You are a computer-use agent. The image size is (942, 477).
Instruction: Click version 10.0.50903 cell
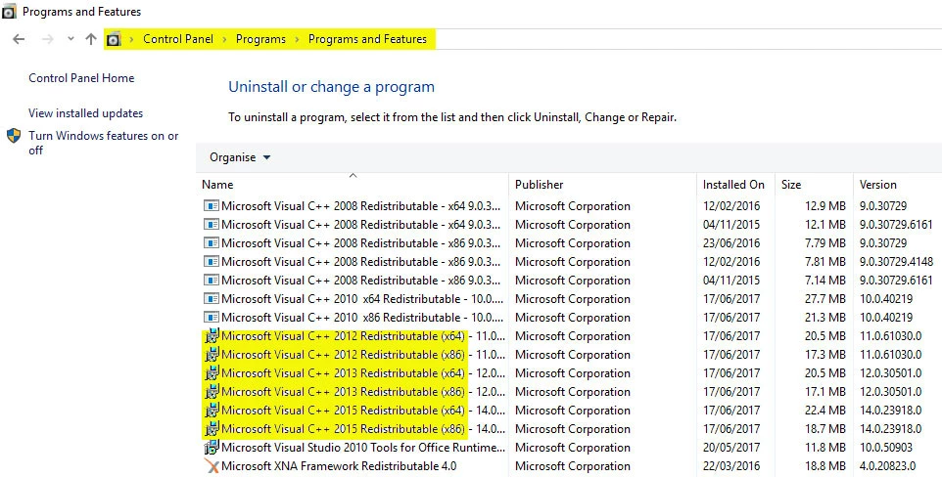[886, 448]
